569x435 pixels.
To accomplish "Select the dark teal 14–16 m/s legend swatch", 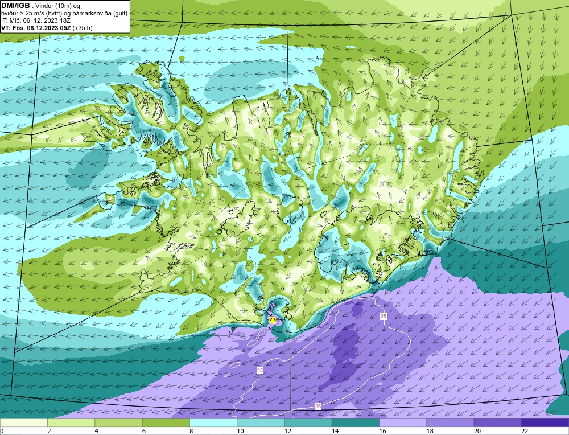I will (356, 423).
